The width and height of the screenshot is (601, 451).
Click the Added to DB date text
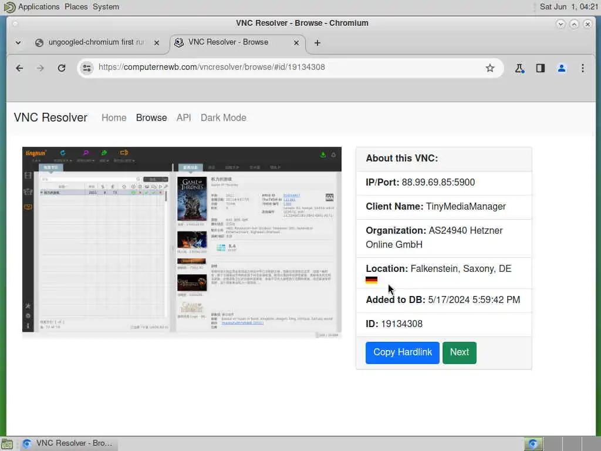pos(443,299)
